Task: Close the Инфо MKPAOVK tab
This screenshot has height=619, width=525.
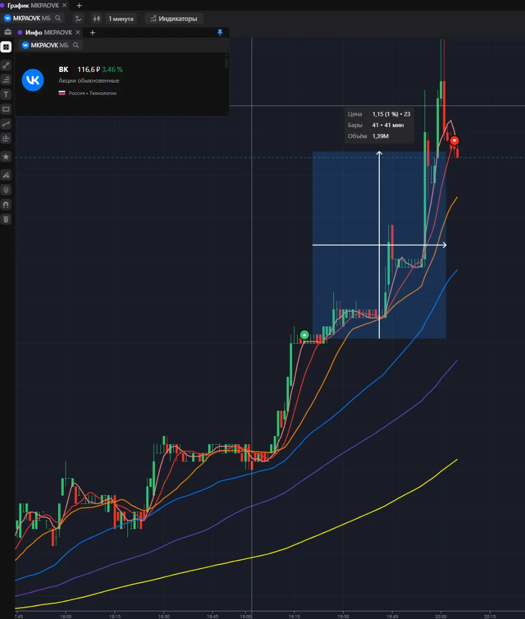Action: tap(77, 32)
